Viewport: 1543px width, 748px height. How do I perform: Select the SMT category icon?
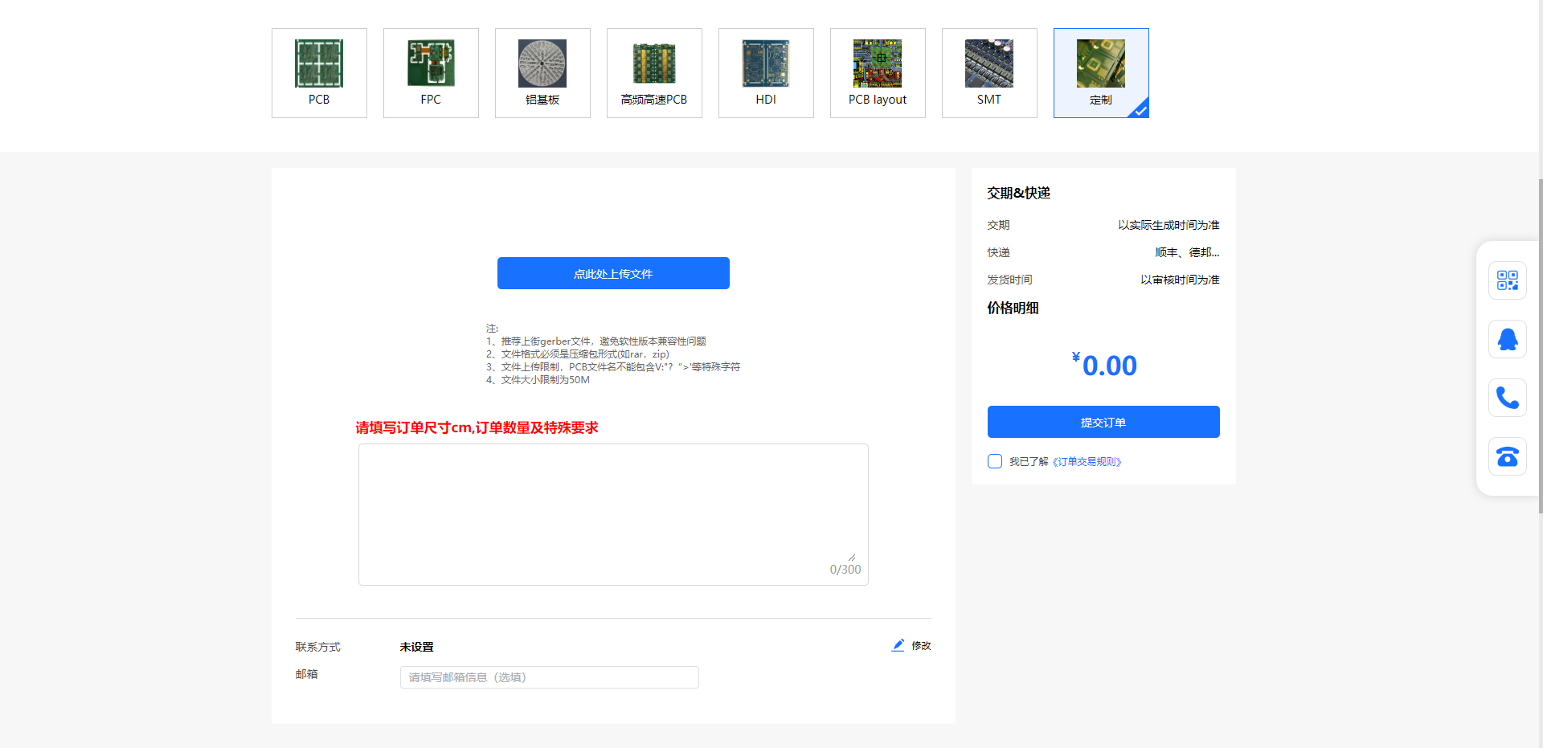(x=989, y=73)
